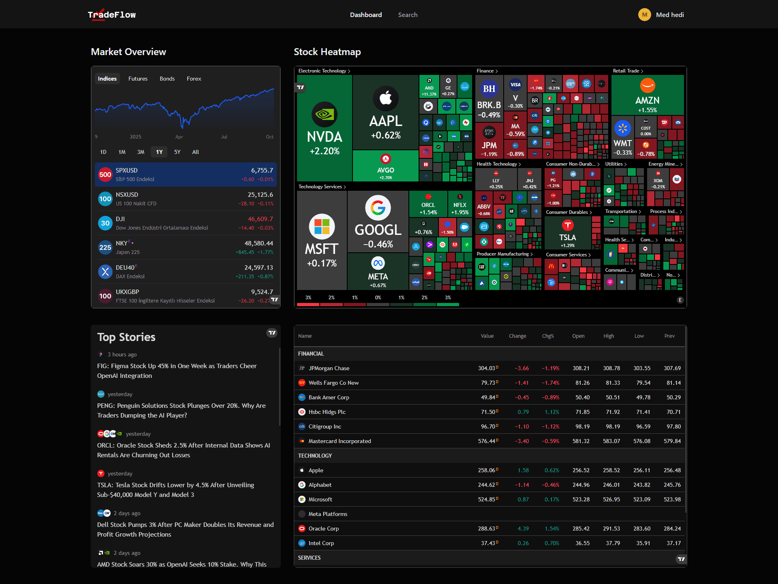Expand the Utilities sector

[x=616, y=164]
